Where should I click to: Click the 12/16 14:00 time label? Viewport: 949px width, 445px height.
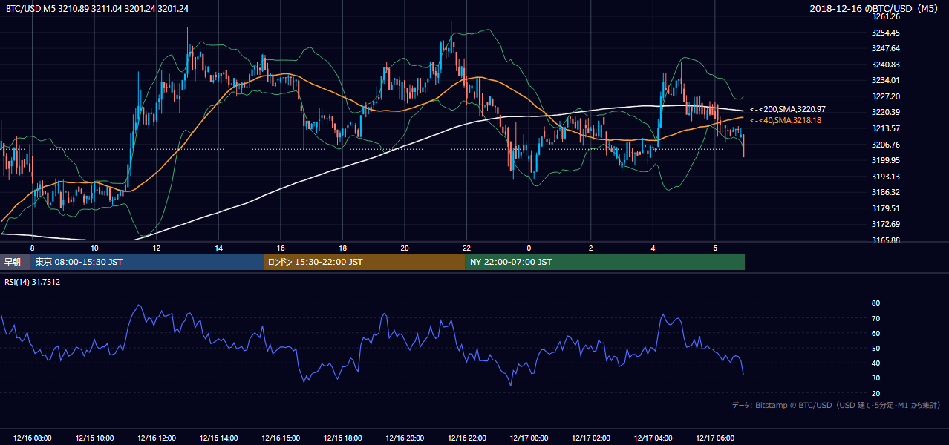[x=218, y=438]
